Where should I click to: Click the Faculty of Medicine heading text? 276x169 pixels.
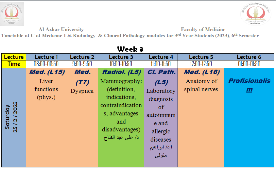click(203, 30)
